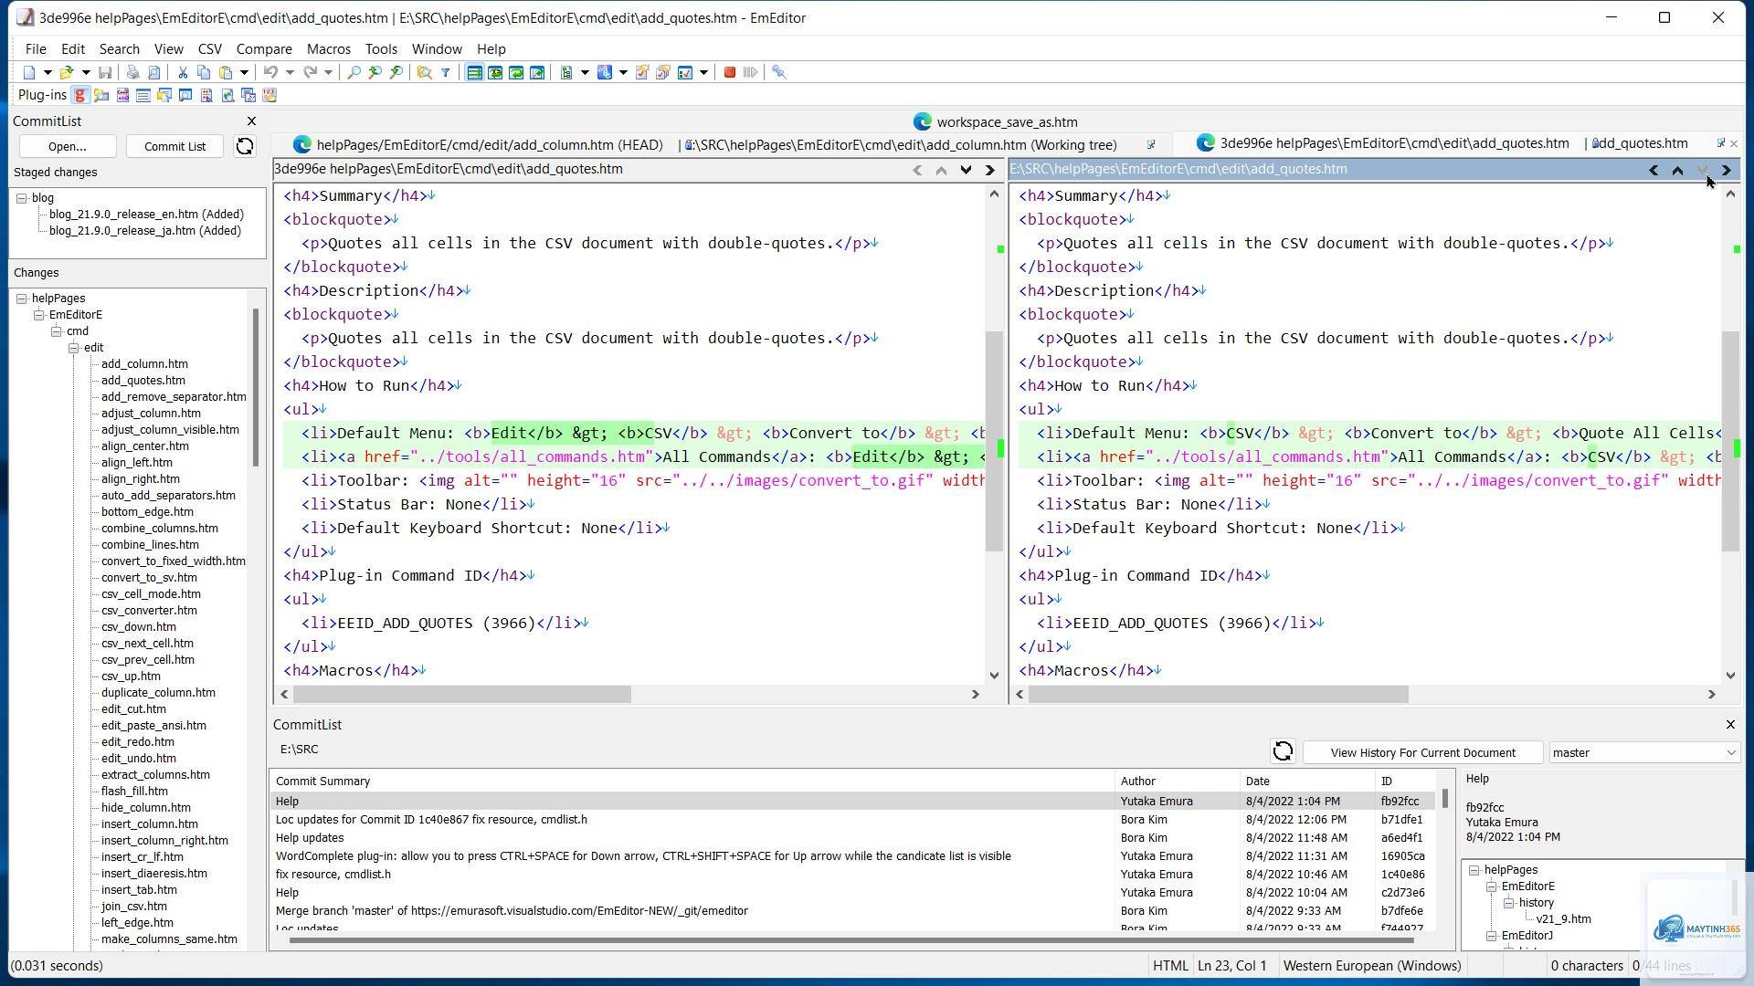The height and width of the screenshot is (986, 1754).
Task: Click the Save icon in toolbar
Action: coord(105,72)
